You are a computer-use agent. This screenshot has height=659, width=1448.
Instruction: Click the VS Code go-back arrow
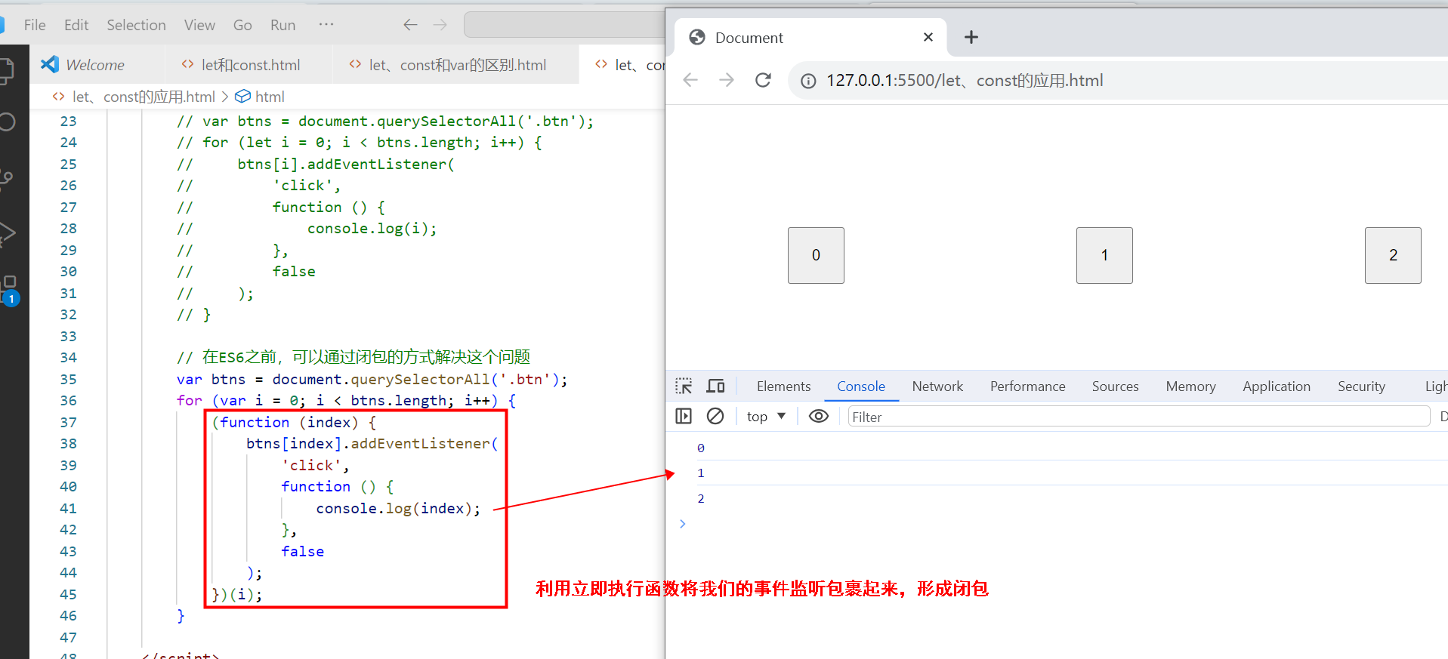tap(410, 25)
